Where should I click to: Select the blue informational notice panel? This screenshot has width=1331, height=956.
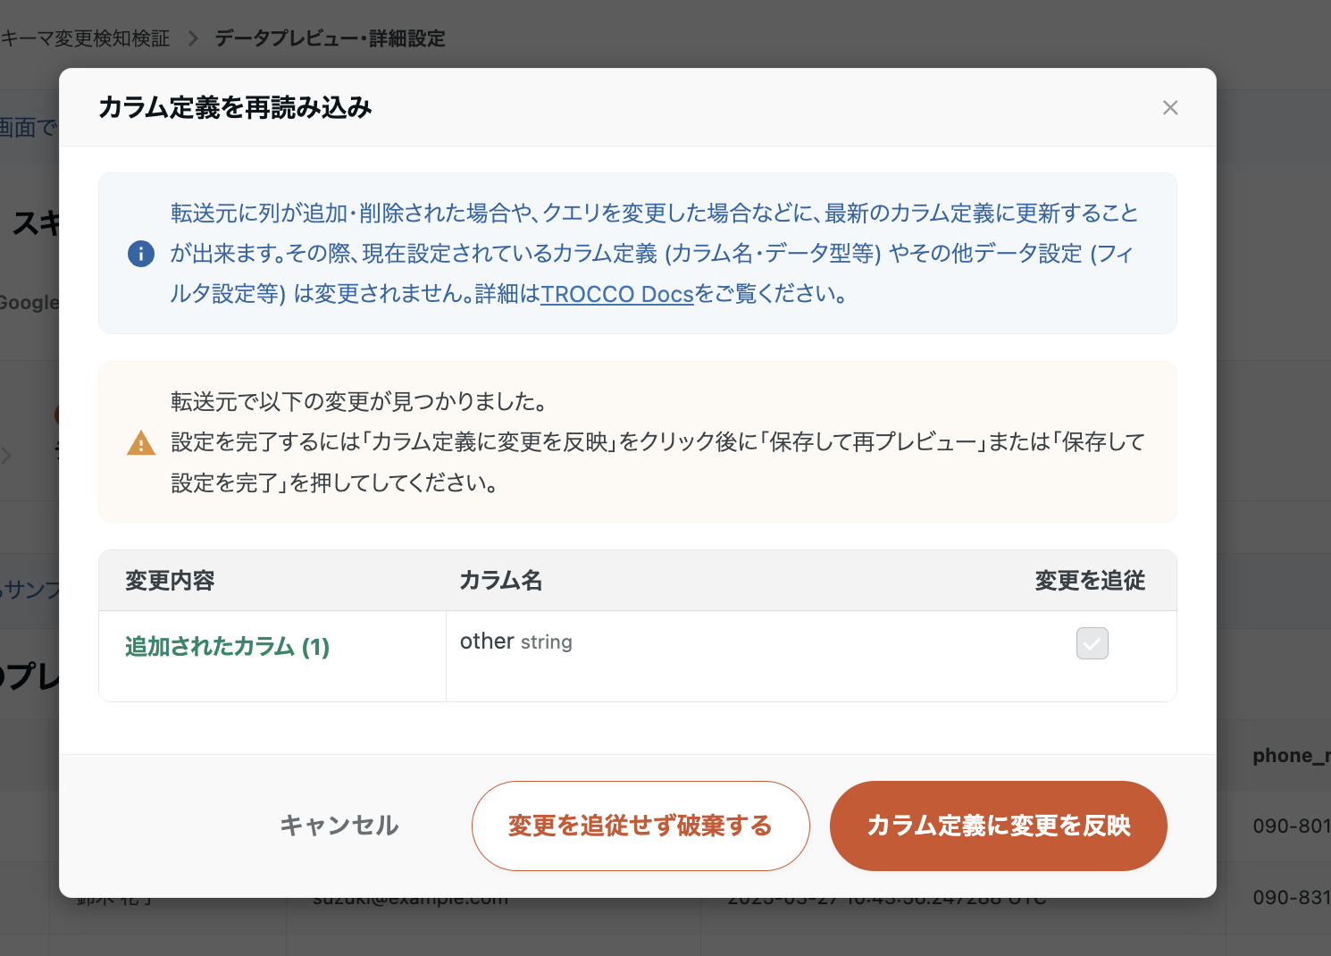point(637,253)
